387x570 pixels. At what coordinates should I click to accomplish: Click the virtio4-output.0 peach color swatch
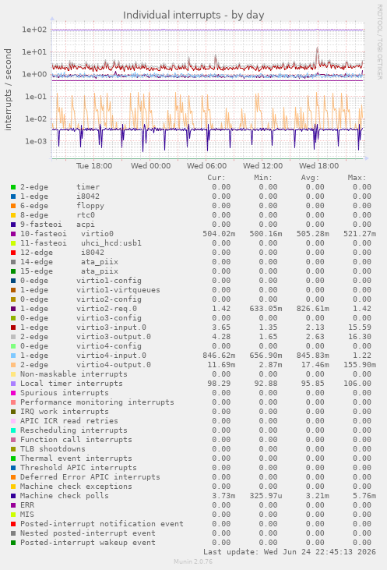[x=13, y=365]
